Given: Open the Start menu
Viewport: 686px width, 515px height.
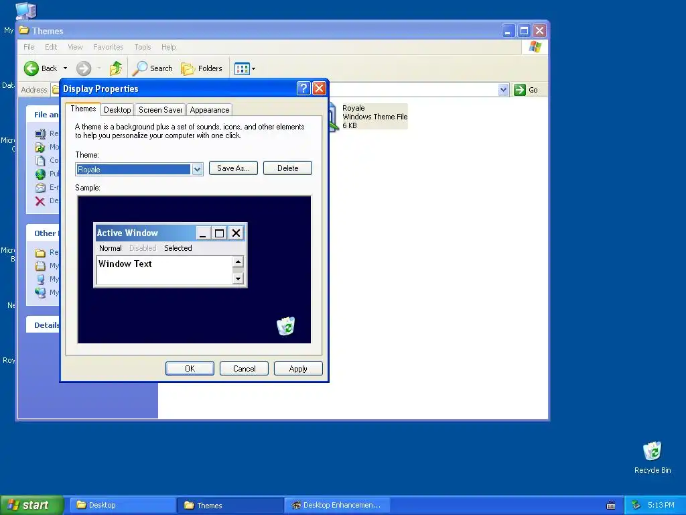Looking at the screenshot, I should pyautogui.click(x=31, y=505).
